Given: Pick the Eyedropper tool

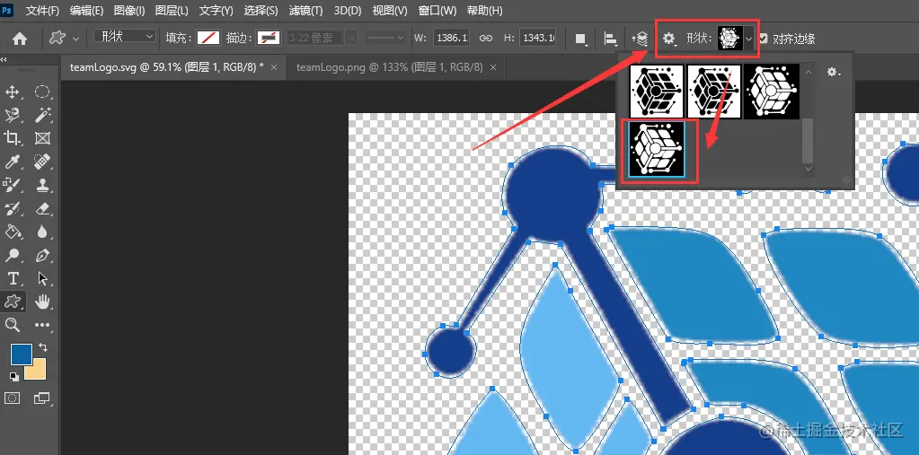Looking at the screenshot, I should click(x=13, y=162).
